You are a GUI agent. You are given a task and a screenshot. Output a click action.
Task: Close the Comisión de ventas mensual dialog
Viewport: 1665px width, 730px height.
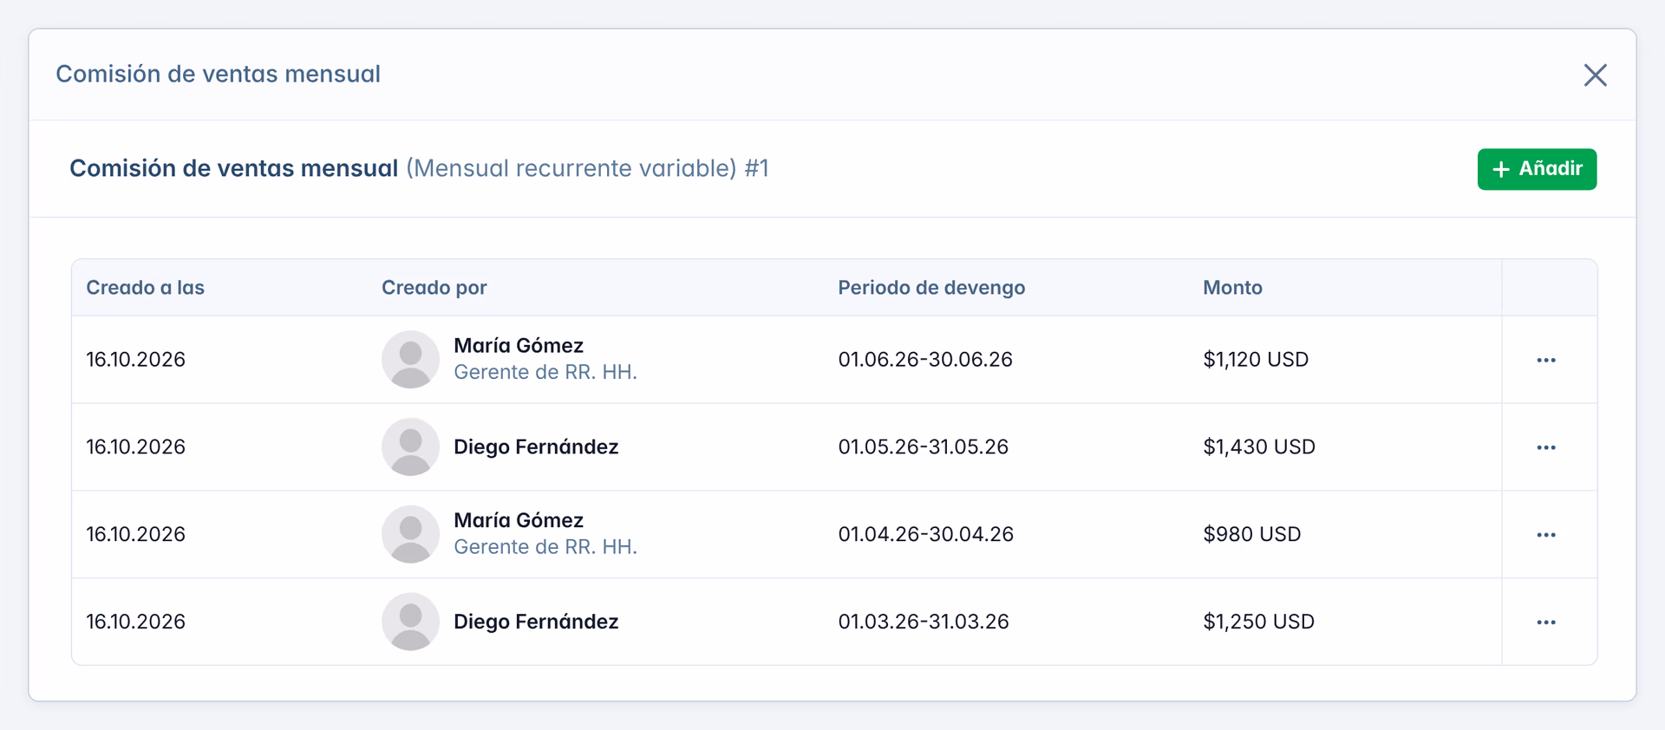pyautogui.click(x=1595, y=75)
